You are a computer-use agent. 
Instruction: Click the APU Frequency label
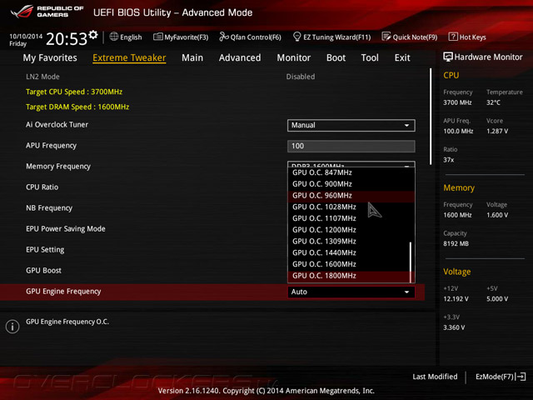point(52,146)
